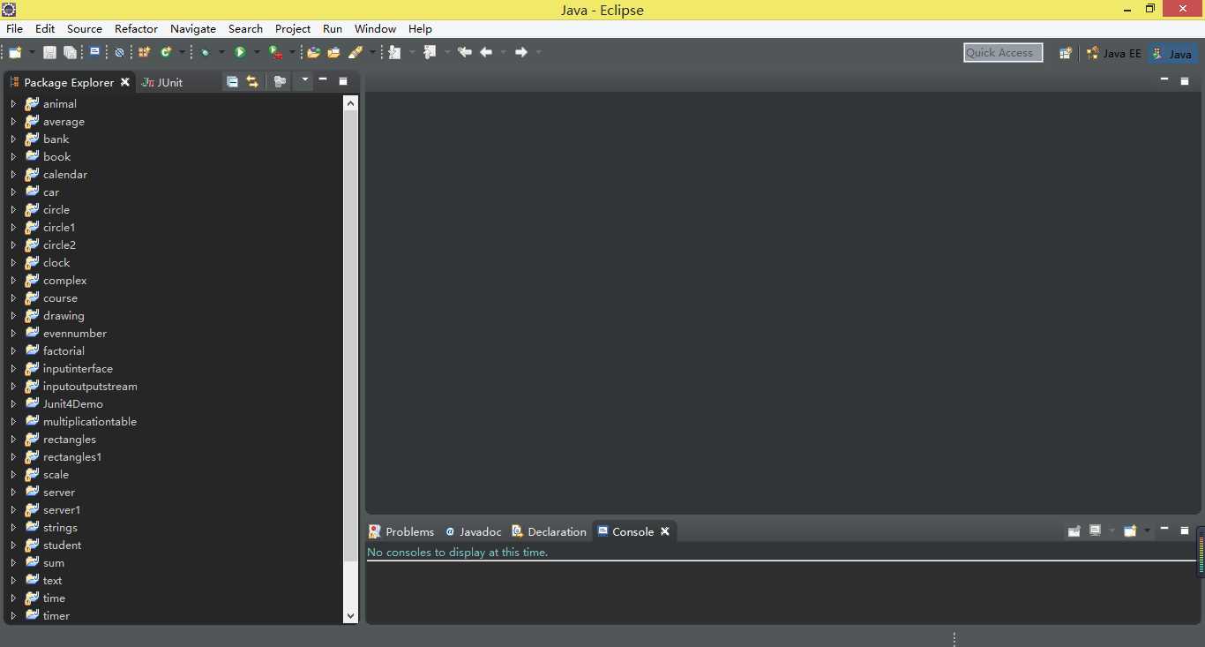1205x647 pixels.
Task: Click the Forward navigation arrow
Action: tap(521, 53)
